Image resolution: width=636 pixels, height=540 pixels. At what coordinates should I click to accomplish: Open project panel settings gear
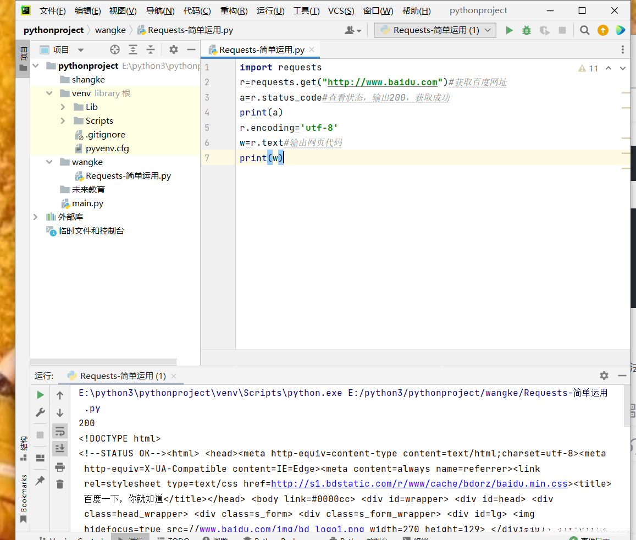[x=174, y=50]
